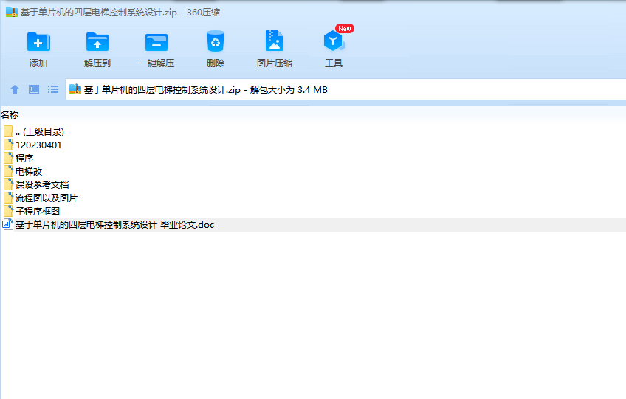Screen dimensions: 626x399
Task: Go up one level with the up arrow
Action: [15, 89]
